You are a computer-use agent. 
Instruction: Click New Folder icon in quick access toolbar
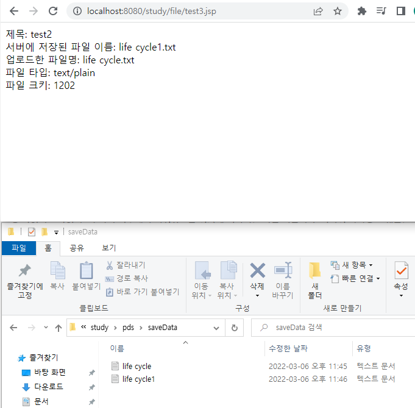tap(44, 232)
